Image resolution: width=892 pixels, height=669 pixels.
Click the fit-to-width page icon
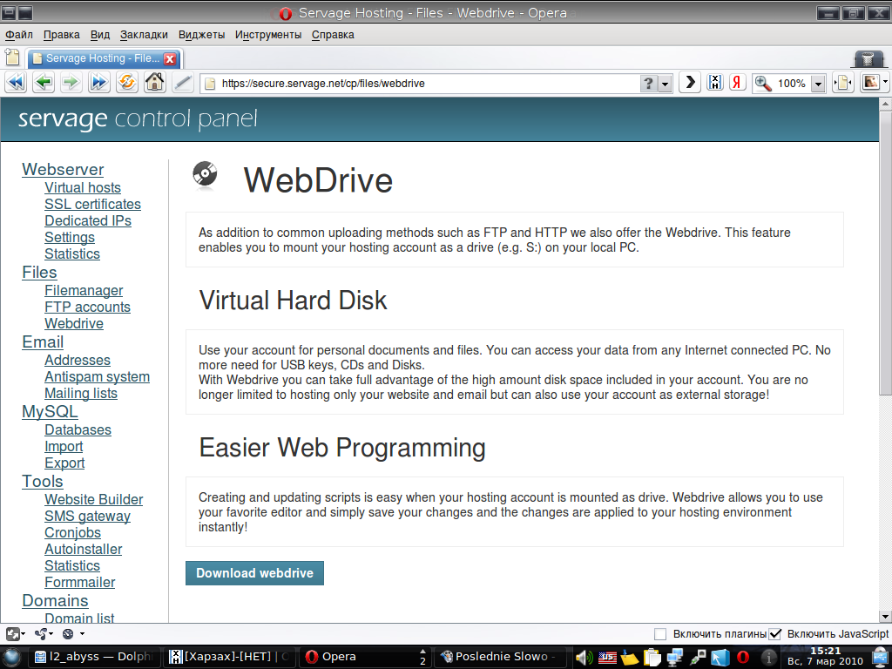pyautogui.click(x=842, y=83)
